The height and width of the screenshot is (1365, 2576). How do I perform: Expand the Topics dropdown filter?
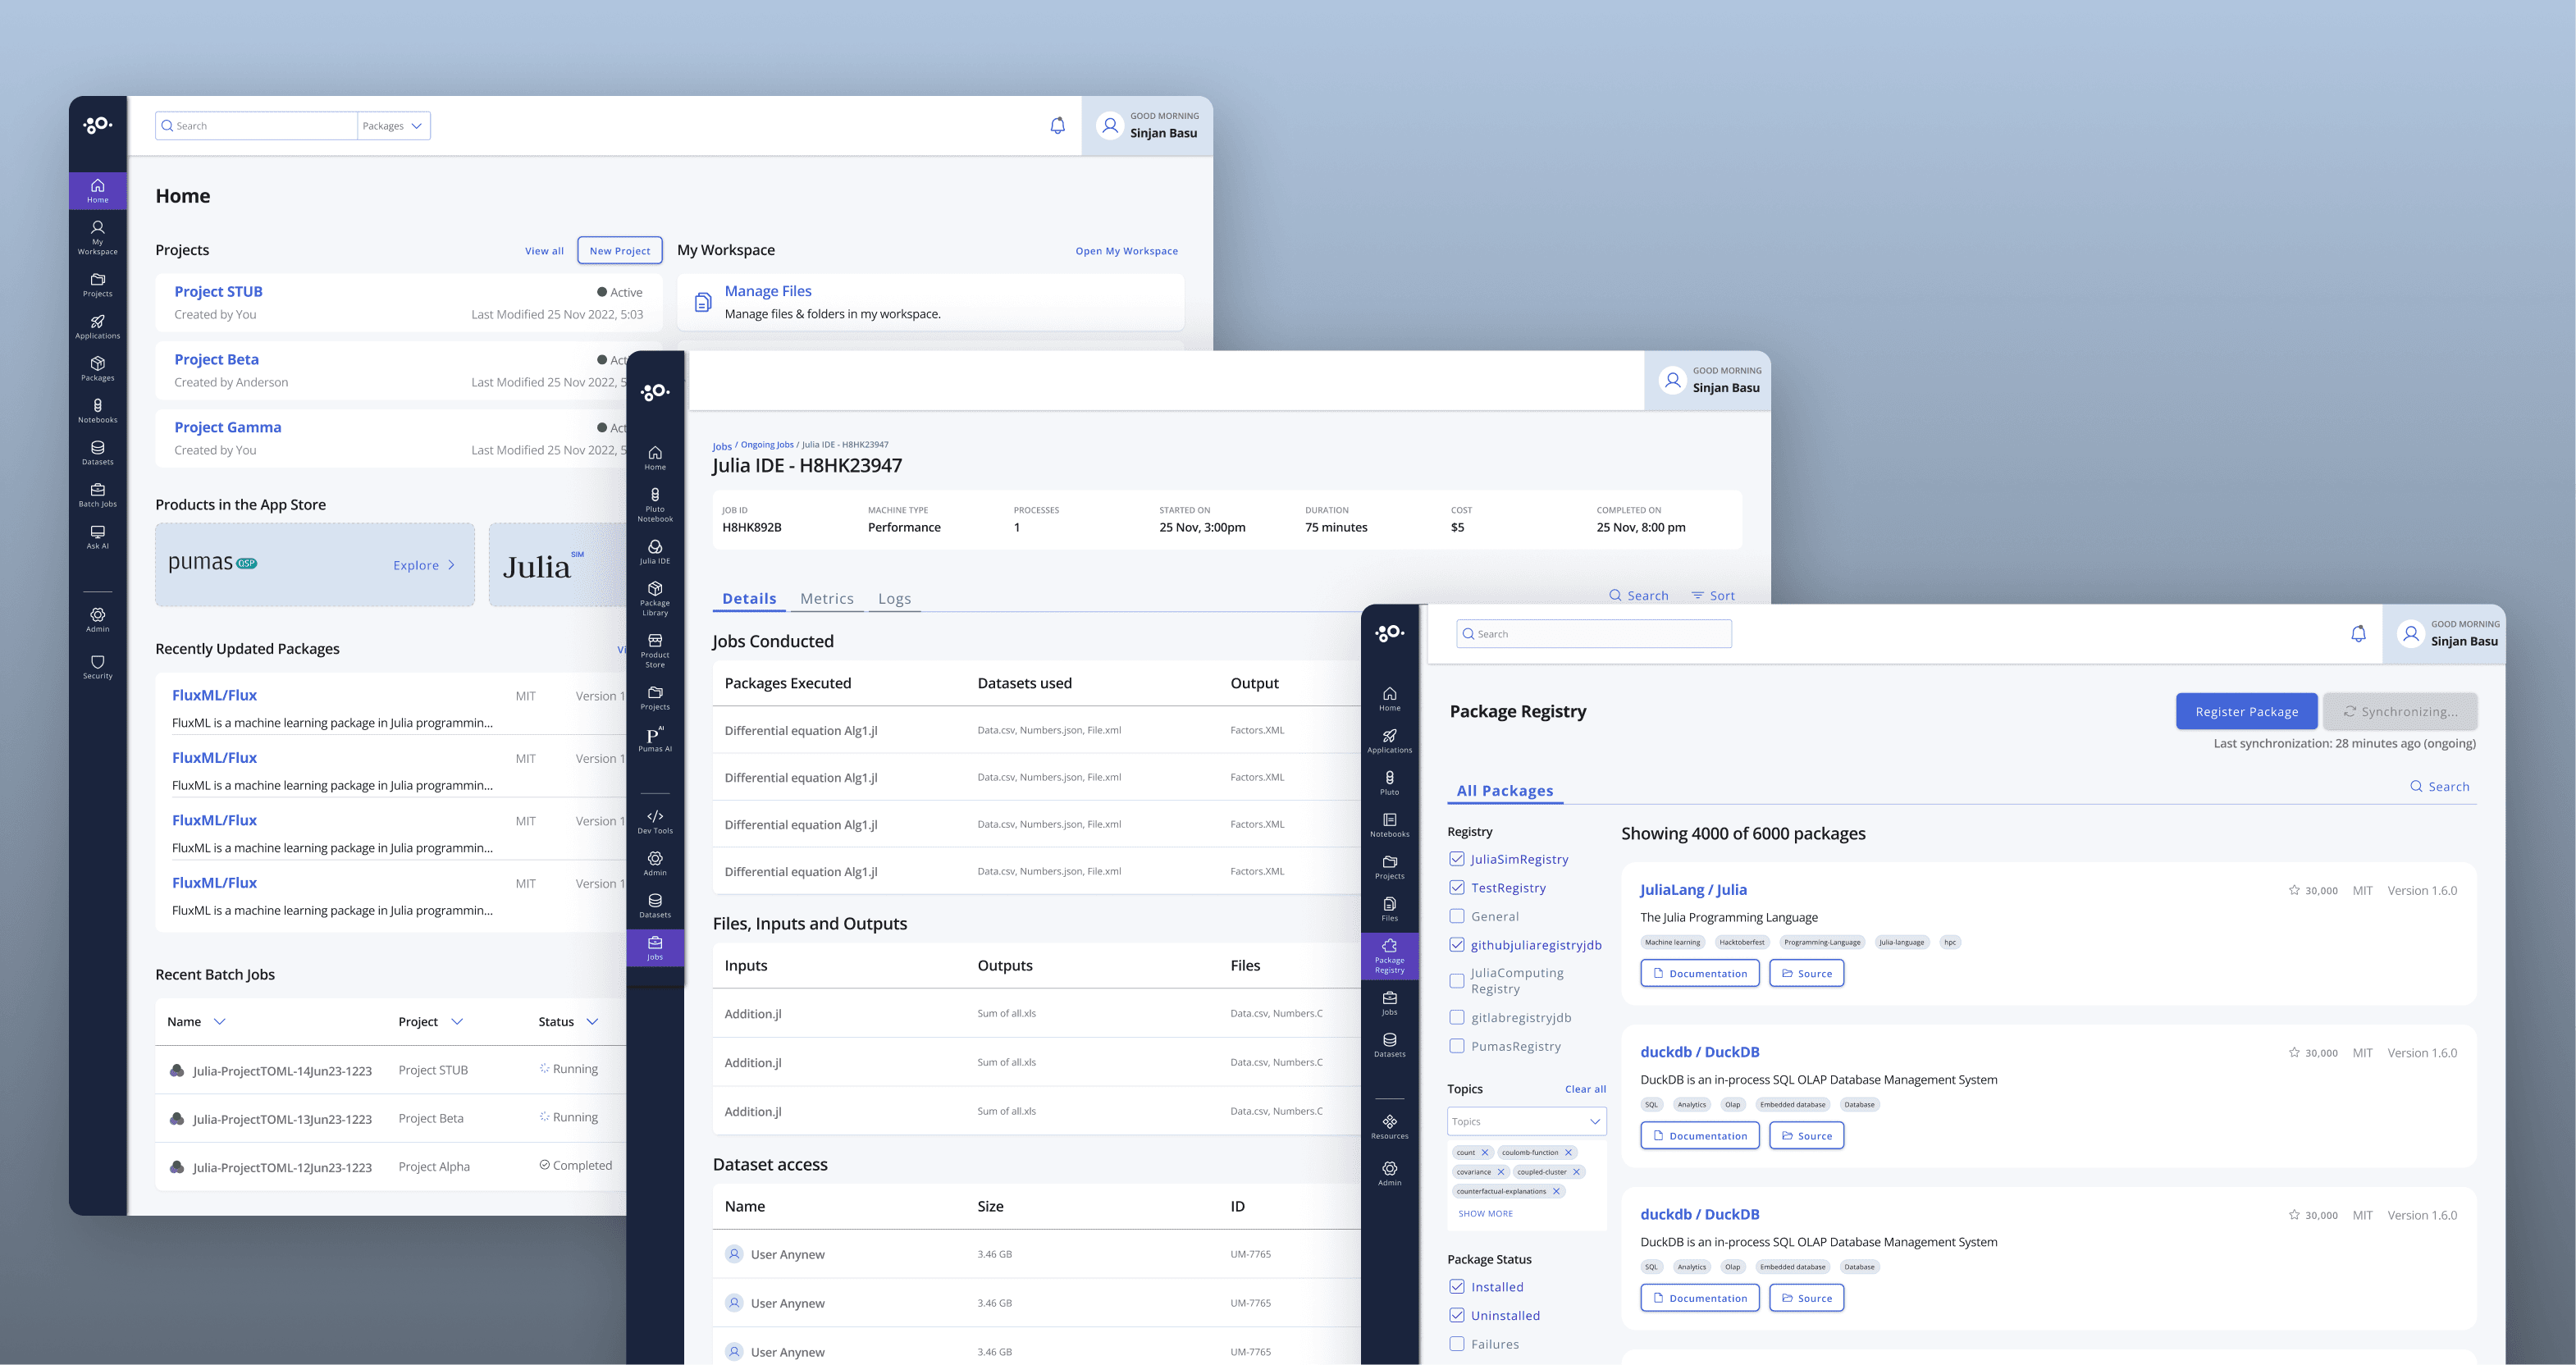pos(1526,1121)
